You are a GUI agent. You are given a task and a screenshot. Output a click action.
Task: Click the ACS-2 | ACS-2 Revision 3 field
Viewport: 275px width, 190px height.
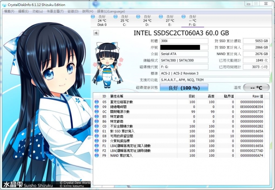point(215,74)
